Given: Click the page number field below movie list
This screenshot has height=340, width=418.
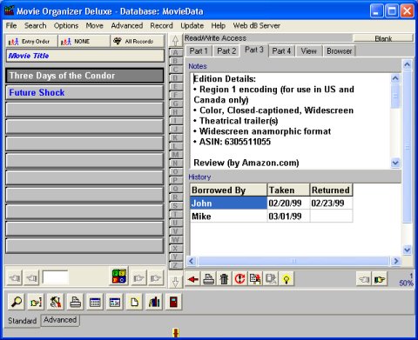Looking at the screenshot, I should coord(55,277).
